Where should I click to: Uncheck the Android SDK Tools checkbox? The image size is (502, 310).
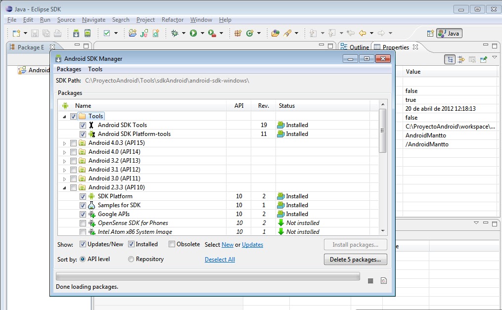[83, 125]
